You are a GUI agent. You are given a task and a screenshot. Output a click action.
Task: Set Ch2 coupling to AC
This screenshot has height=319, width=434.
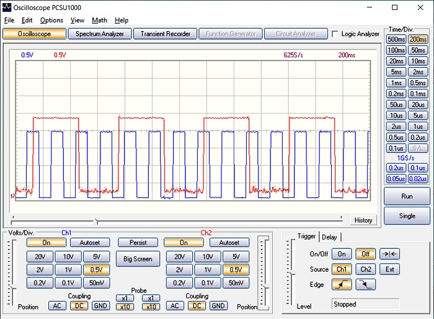click(175, 306)
